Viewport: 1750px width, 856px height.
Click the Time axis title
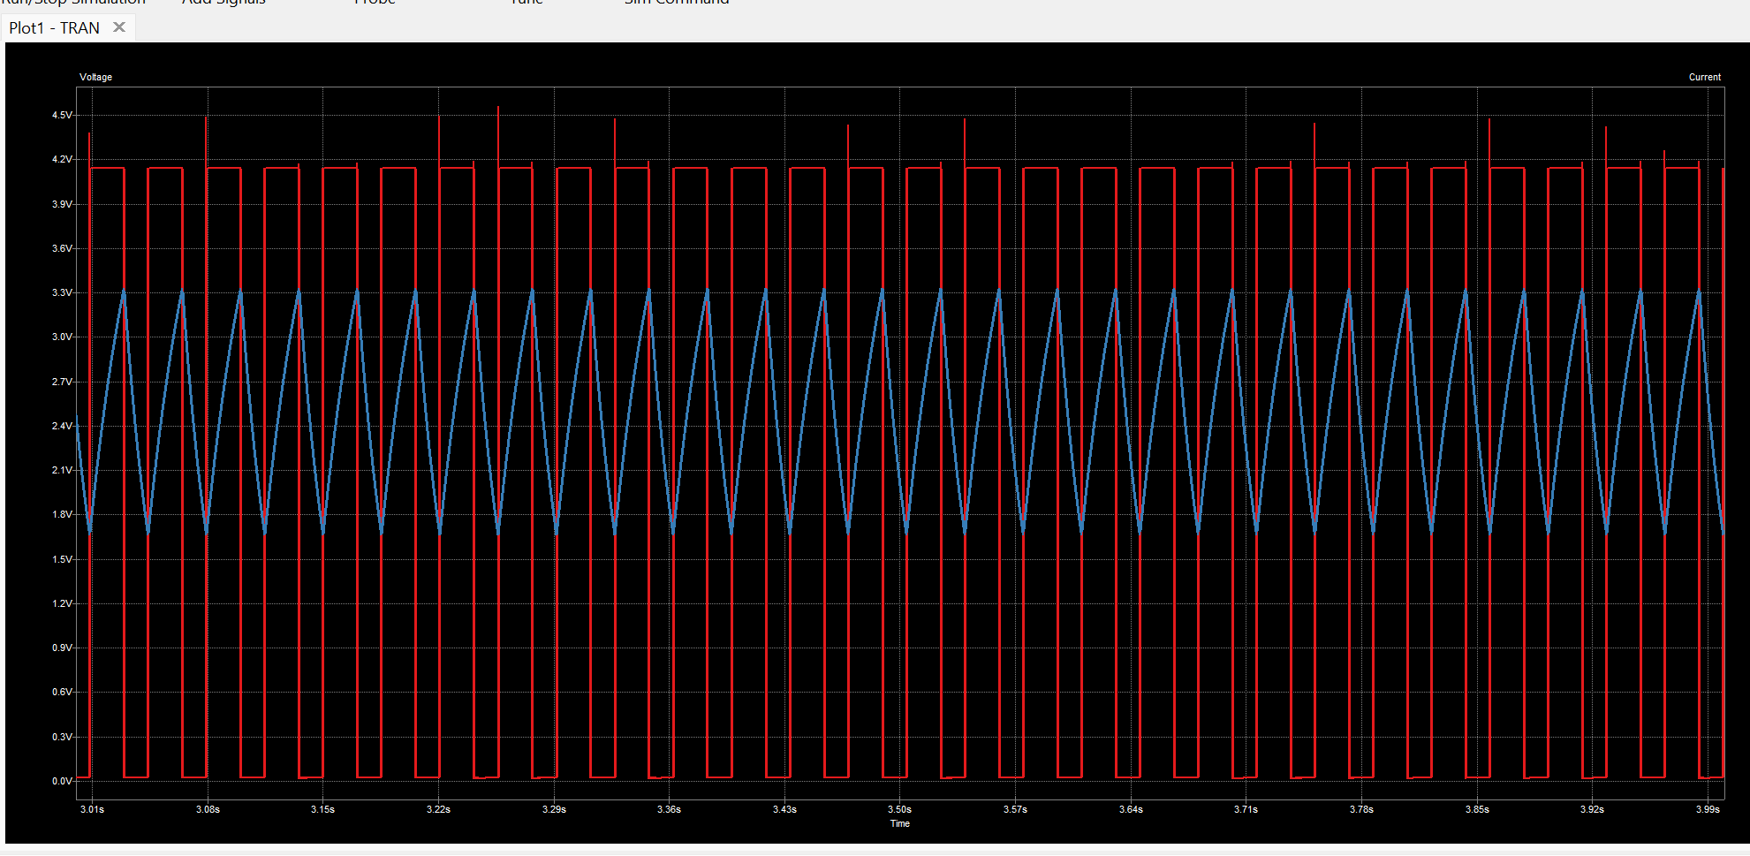pos(899,823)
